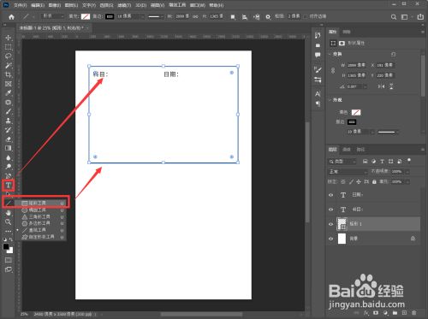Select the Rectangular Marquee tool
Image resolution: width=428 pixels, height=319 pixels.
(x=9, y=47)
